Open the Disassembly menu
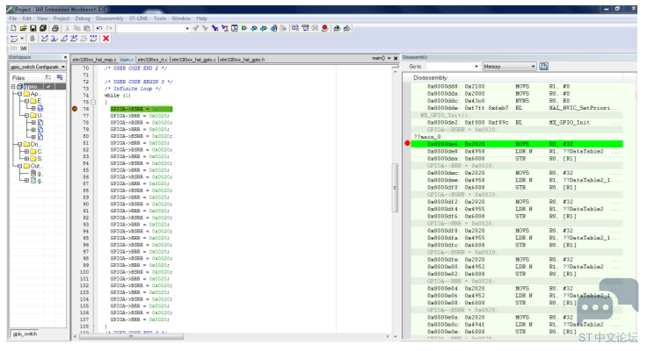Image resolution: width=646 pixels, height=351 pixels. (110, 18)
